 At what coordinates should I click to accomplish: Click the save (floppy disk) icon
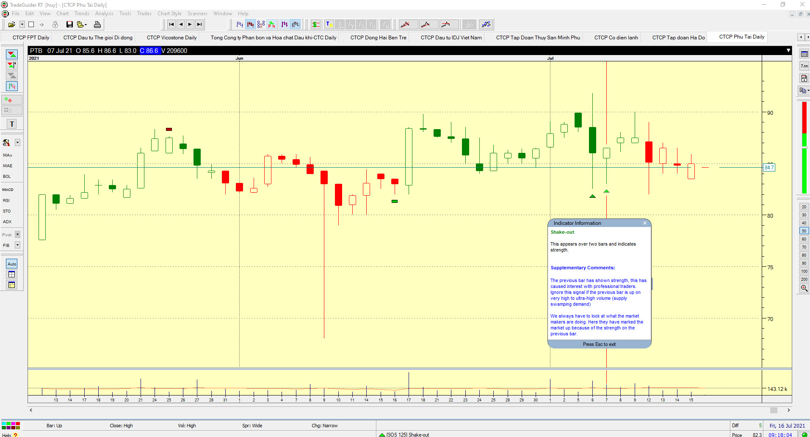pyautogui.click(x=69, y=25)
